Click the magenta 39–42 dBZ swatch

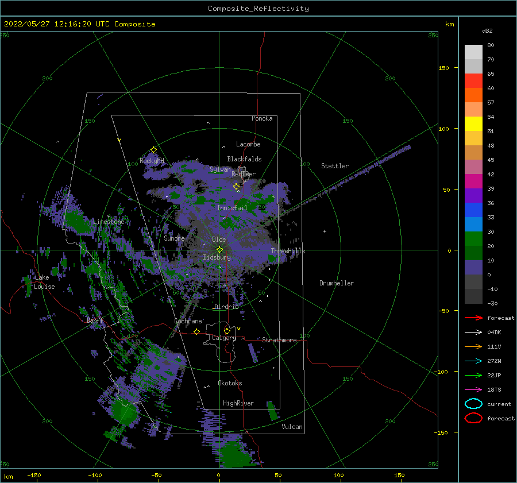click(473, 181)
